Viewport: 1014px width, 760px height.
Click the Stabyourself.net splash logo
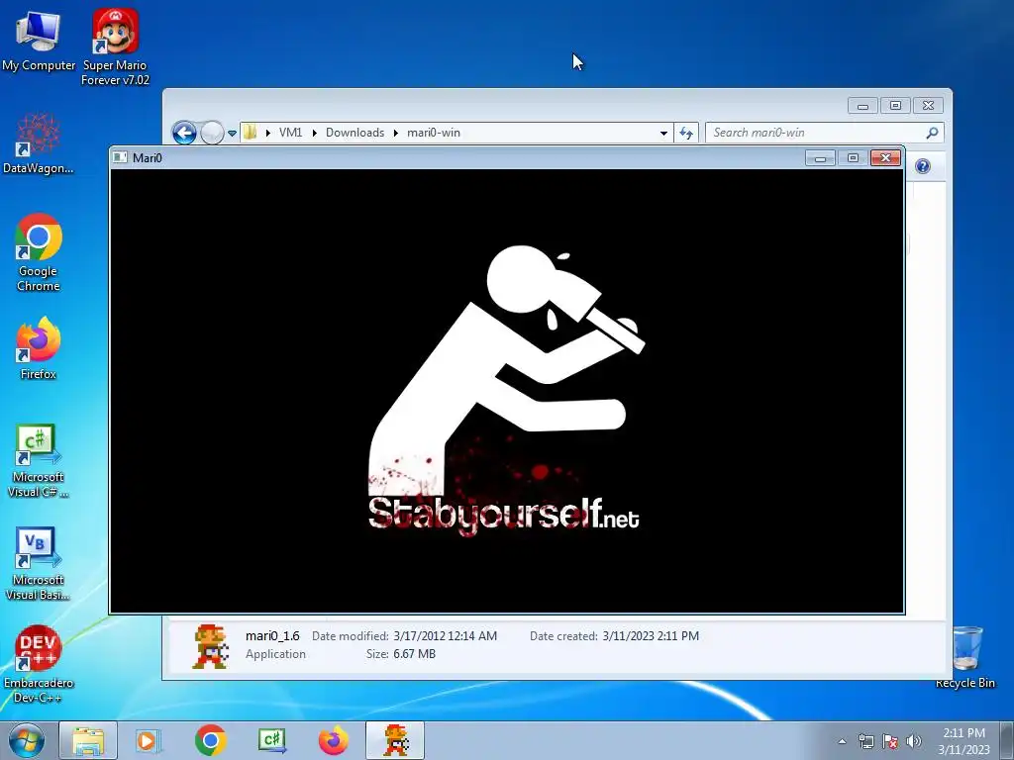[x=505, y=389]
